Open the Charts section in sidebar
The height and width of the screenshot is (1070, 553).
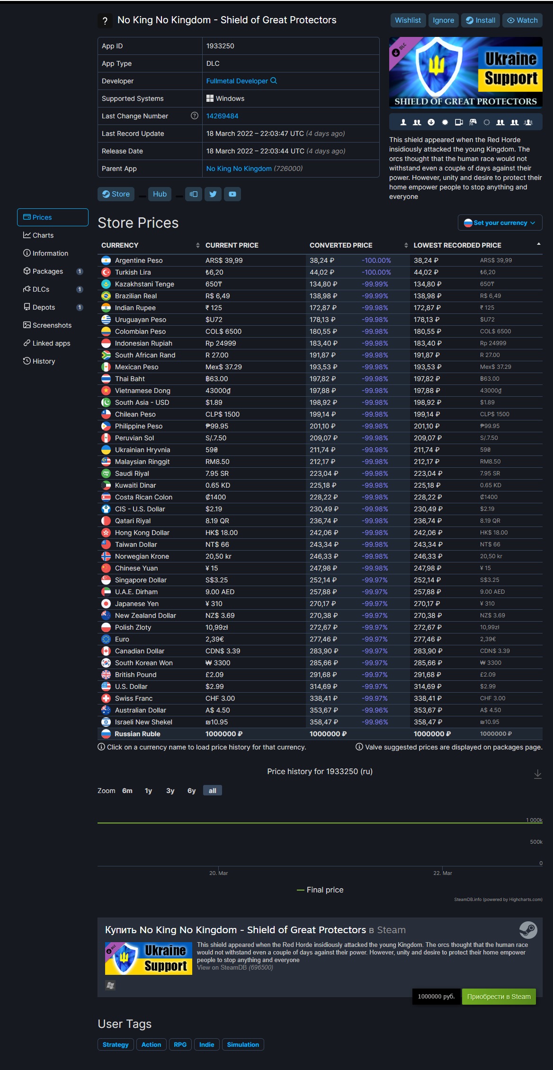pos(53,235)
